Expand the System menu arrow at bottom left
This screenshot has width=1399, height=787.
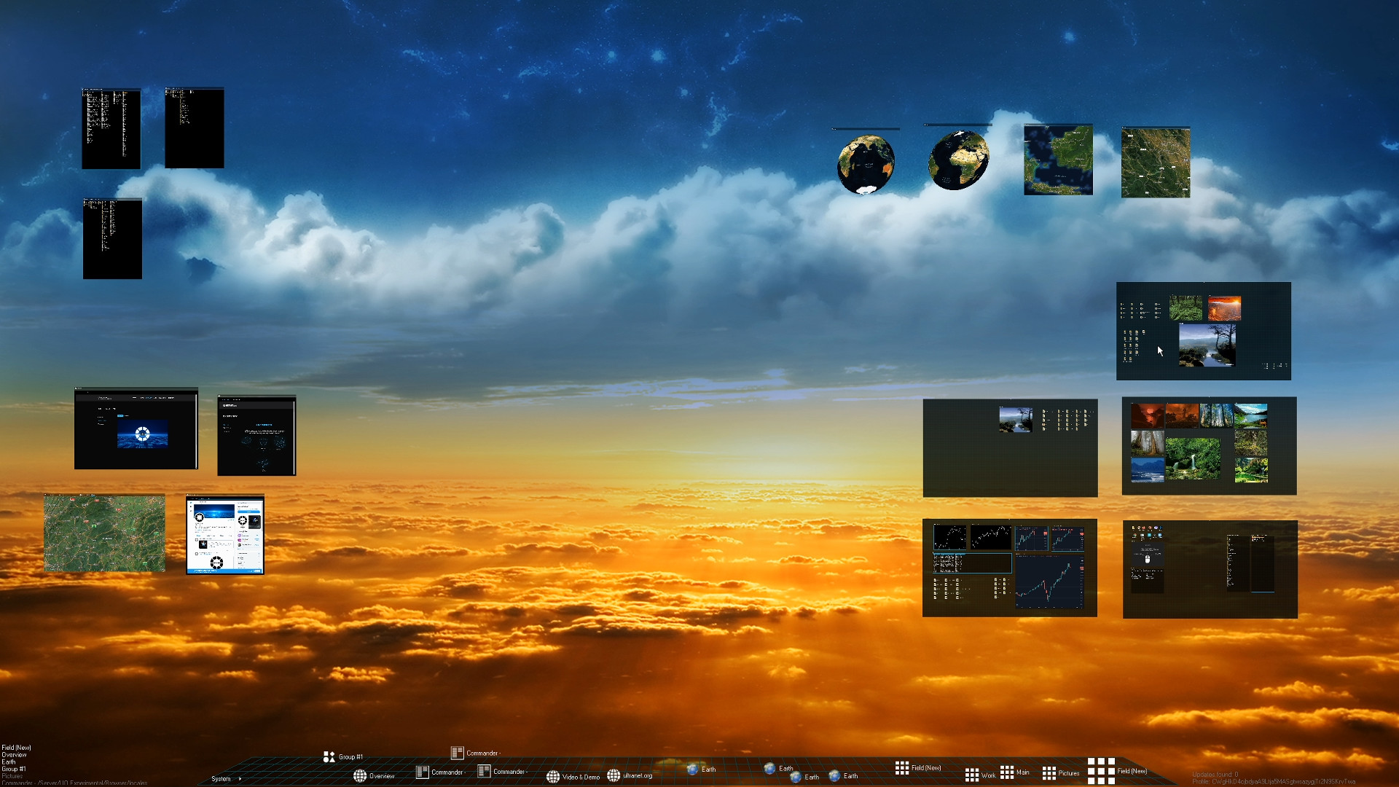(x=241, y=779)
